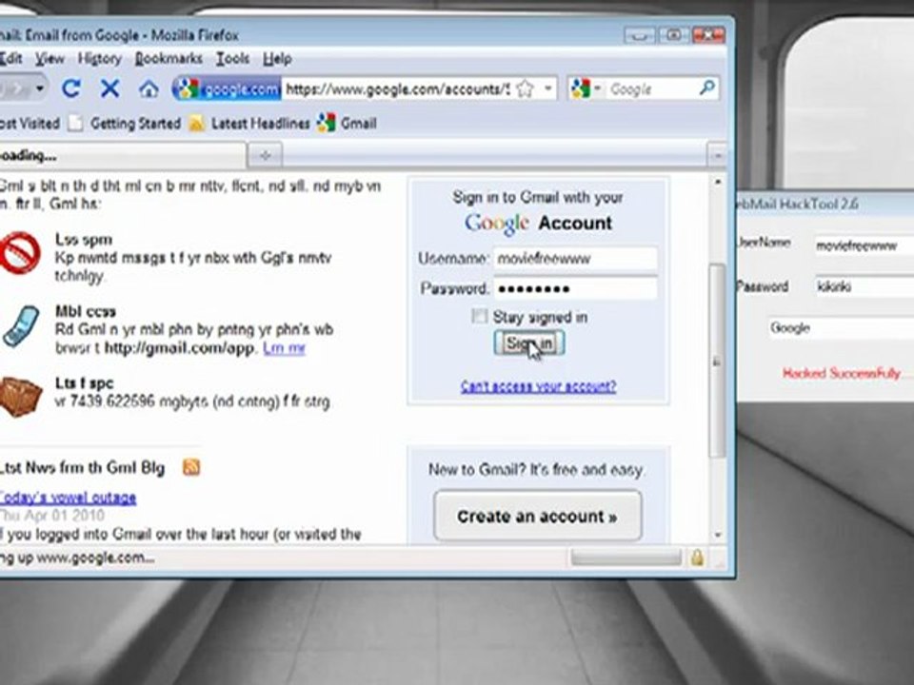The width and height of the screenshot is (914, 685).
Task: Open Today's vowel outage blog link
Action: tap(68, 498)
